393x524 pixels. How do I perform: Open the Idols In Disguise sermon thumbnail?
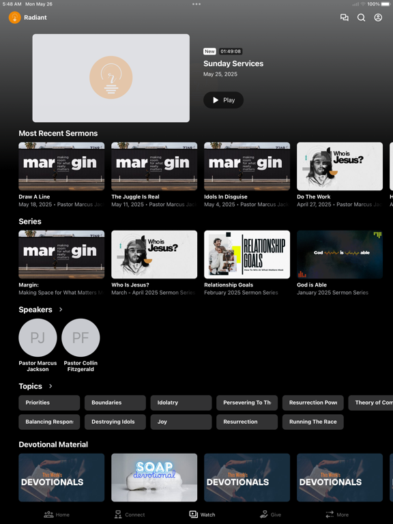(247, 166)
